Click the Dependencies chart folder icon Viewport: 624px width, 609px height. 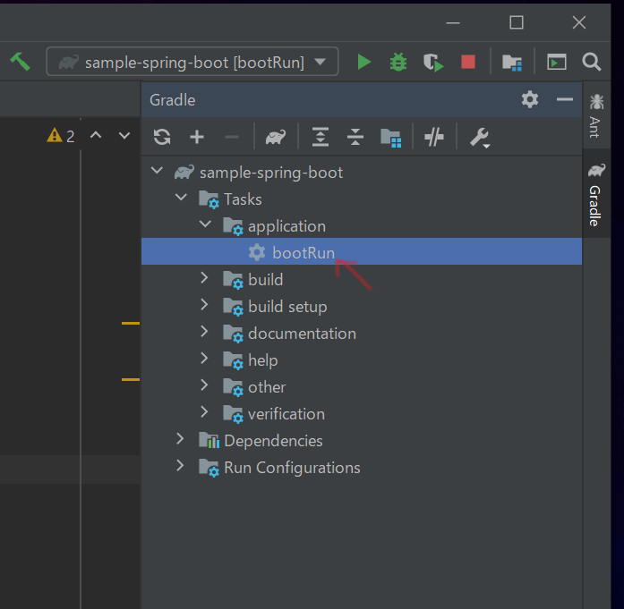point(209,441)
